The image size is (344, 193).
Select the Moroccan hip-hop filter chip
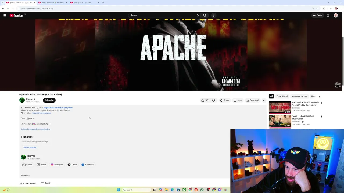[x=299, y=96]
